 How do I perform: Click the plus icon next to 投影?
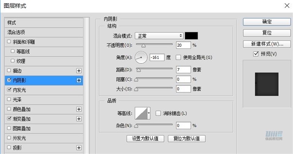[79, 148]
